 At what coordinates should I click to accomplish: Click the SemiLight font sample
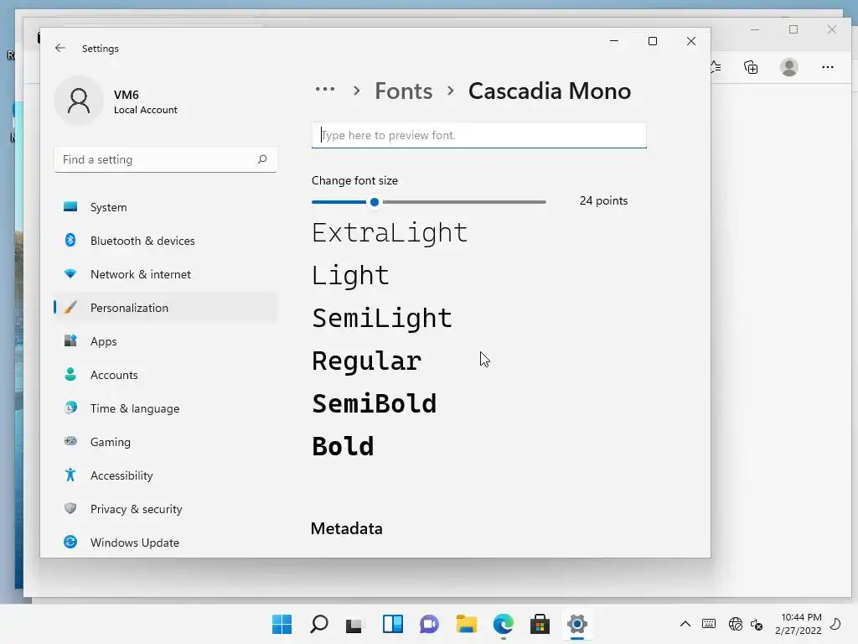(382, 318)
